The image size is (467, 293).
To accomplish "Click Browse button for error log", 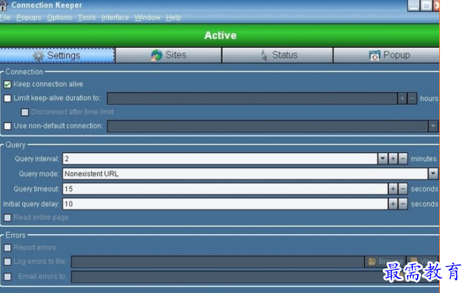I will (385, 262).
